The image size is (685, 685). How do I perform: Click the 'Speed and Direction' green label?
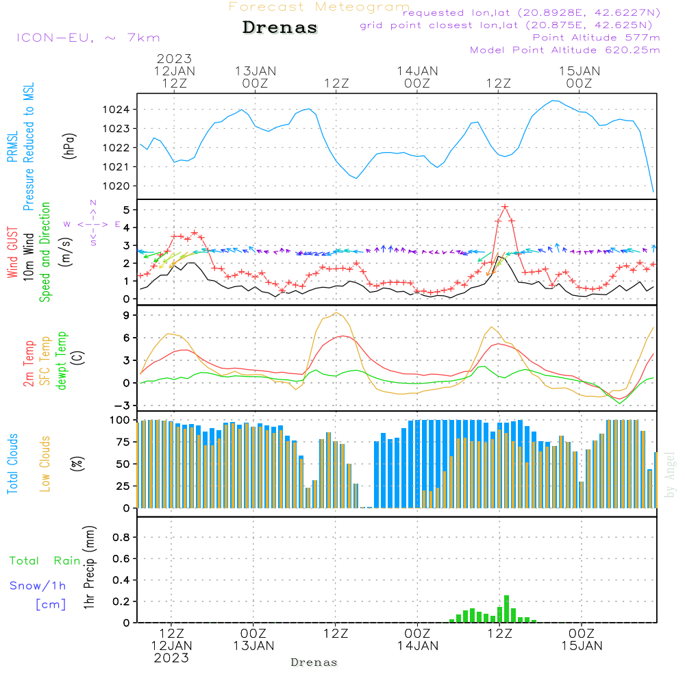pos(45,252)
